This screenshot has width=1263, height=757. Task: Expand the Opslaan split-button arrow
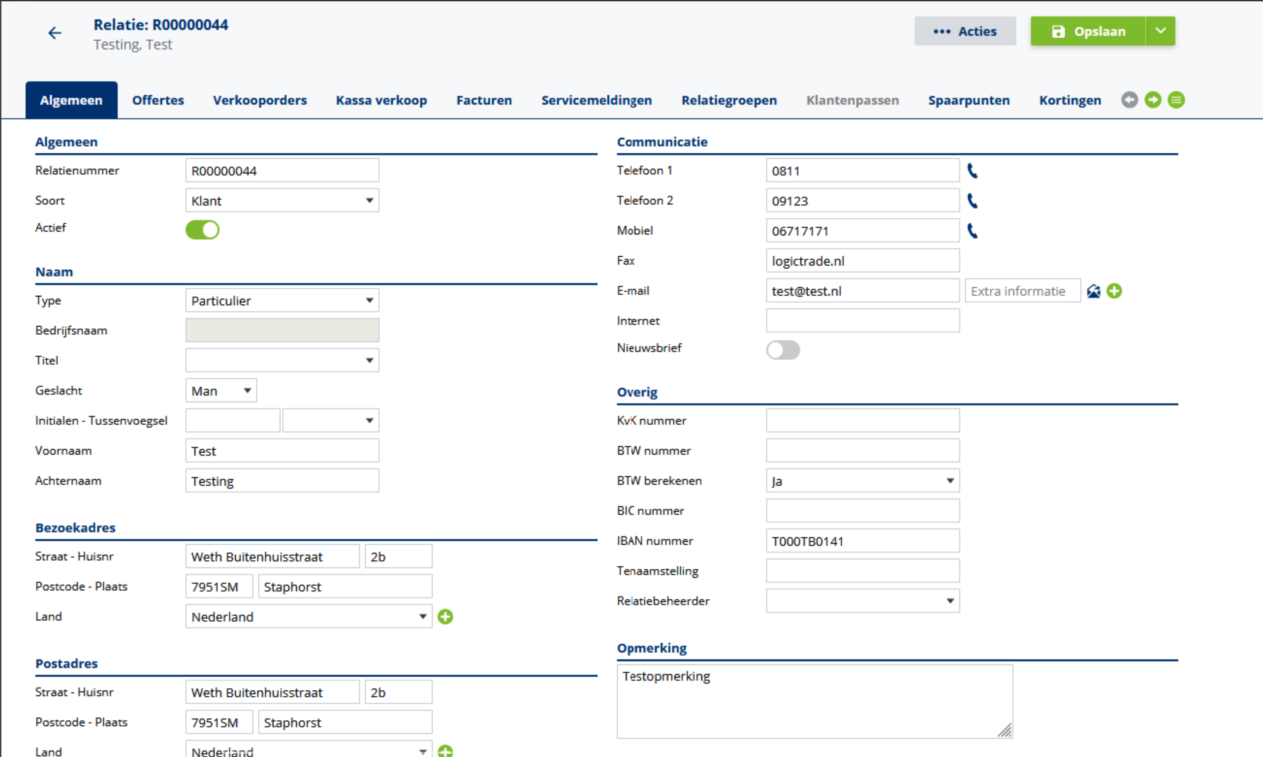tap(1160, 31)
